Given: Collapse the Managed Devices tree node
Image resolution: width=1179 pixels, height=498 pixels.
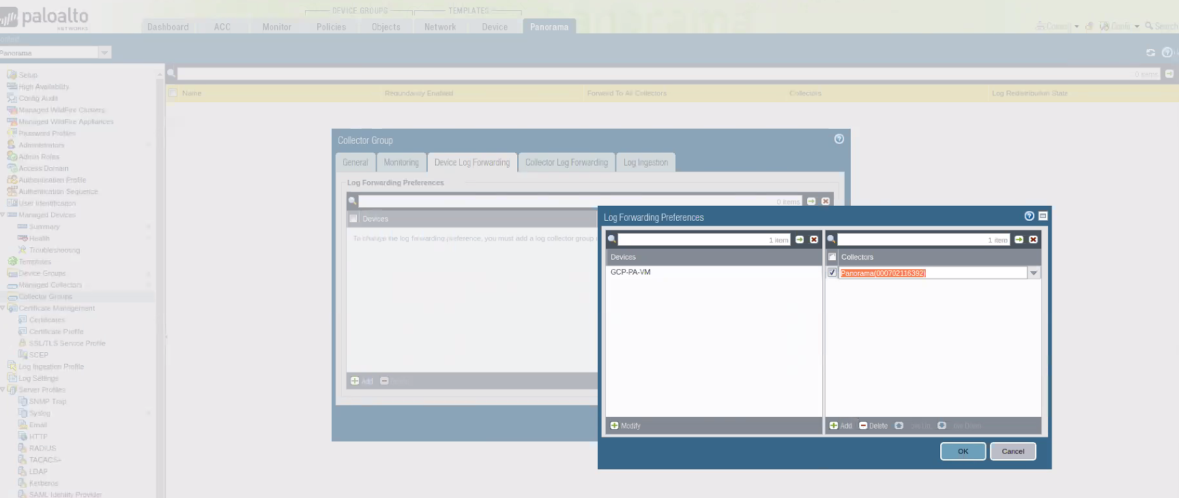Looking at the screenshot, I should (3, 215).
